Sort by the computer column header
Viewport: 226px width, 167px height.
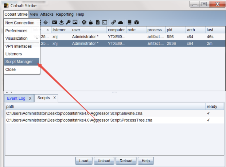[116, 30]
